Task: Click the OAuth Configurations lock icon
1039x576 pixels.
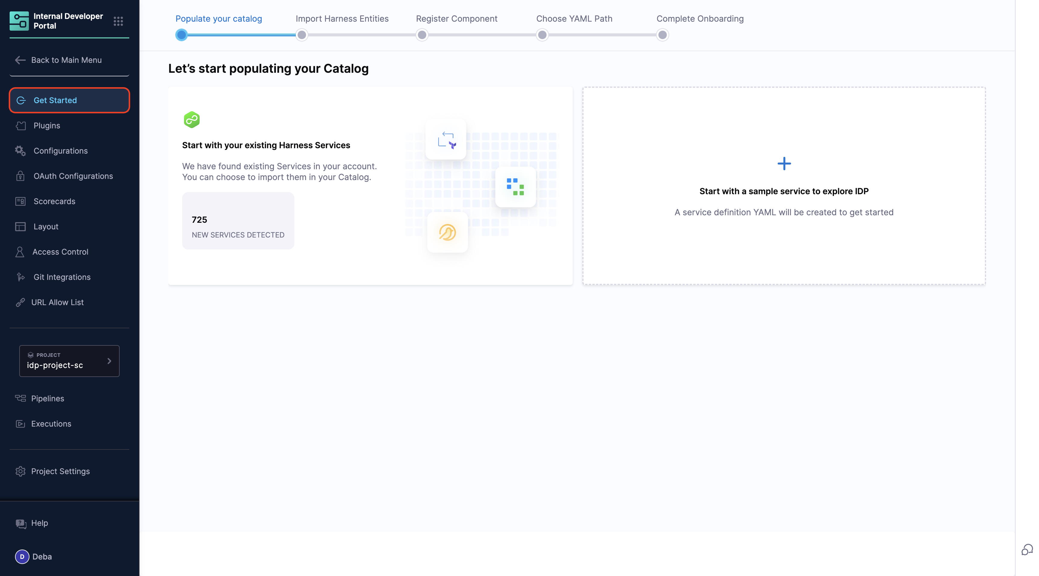Action: (20, 176)
